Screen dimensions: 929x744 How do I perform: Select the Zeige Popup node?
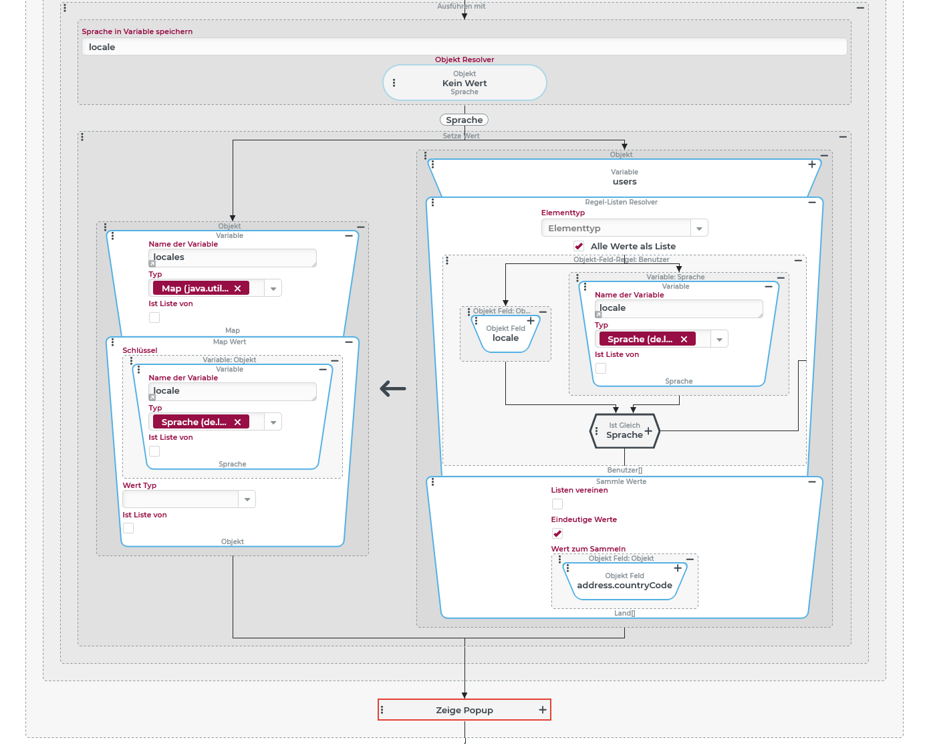click(x=464, y=710)
